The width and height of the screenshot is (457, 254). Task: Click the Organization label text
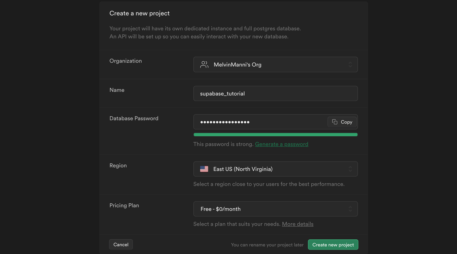(x=126, y=61)
